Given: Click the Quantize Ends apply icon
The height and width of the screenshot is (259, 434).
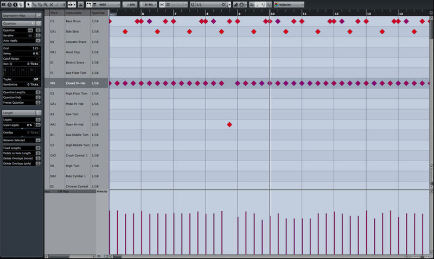Looking at the screenshot, I should (38, 98).
